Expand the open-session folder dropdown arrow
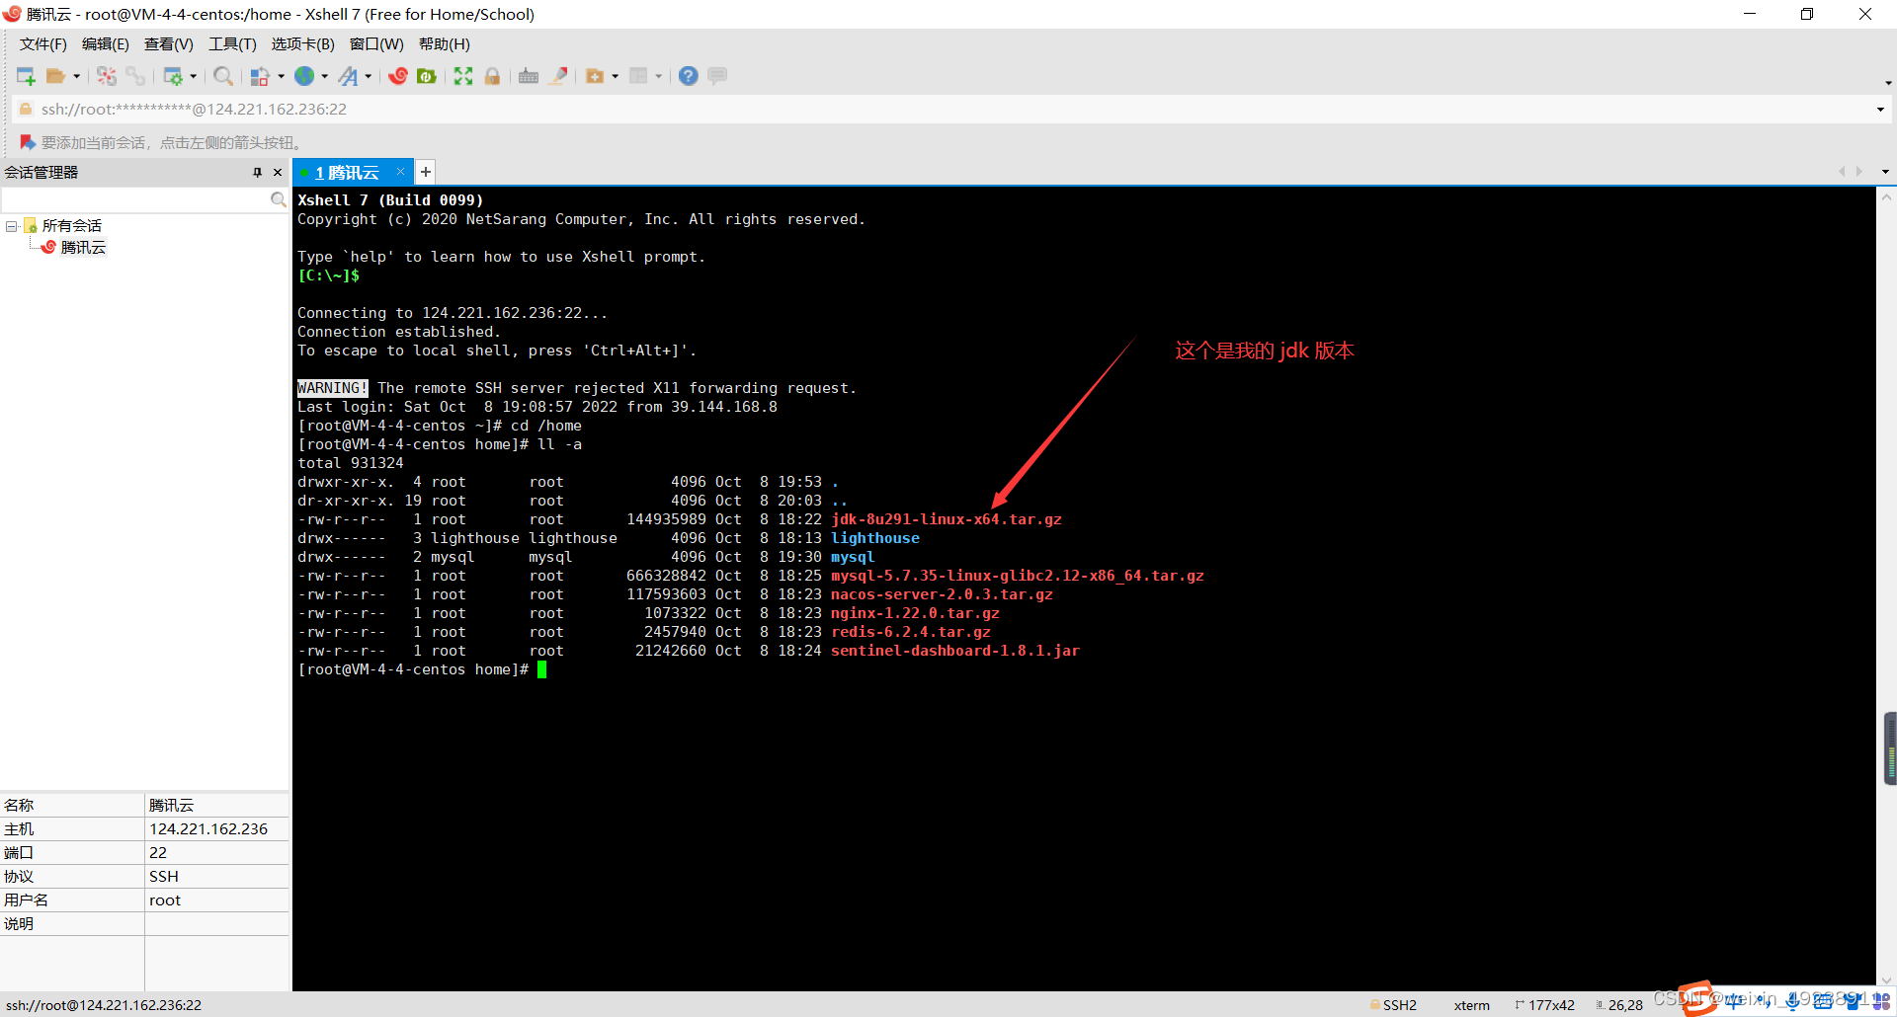Image resolution: width=1897 pixels, height=1017 pixels. [76, 76]
